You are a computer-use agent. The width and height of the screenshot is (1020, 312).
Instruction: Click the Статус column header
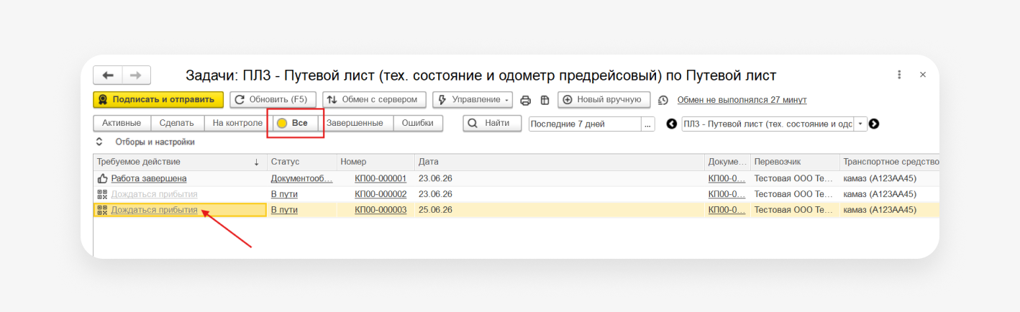302,162
